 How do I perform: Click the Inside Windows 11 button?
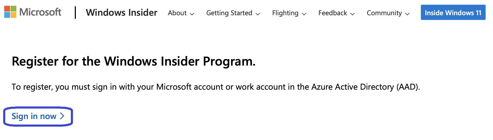point(453,12)
